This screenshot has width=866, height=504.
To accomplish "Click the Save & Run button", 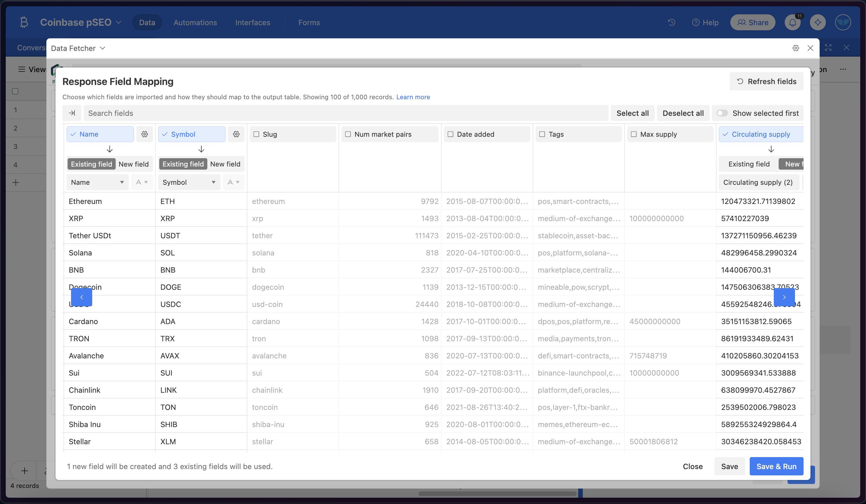I will pyautogui.click(x=776, y=466).
